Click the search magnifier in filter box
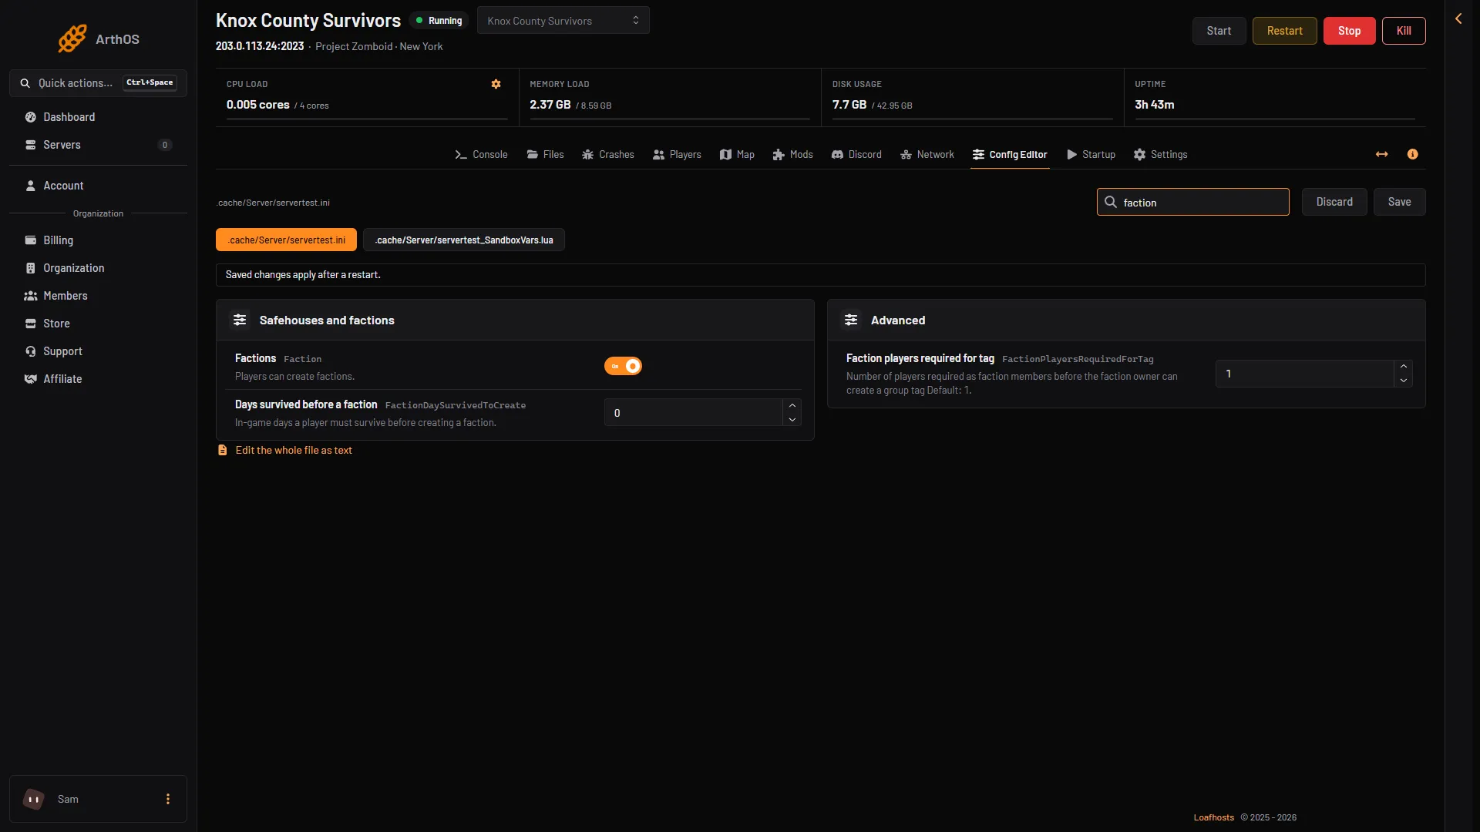1480x832 pixels. [1111, 202]
